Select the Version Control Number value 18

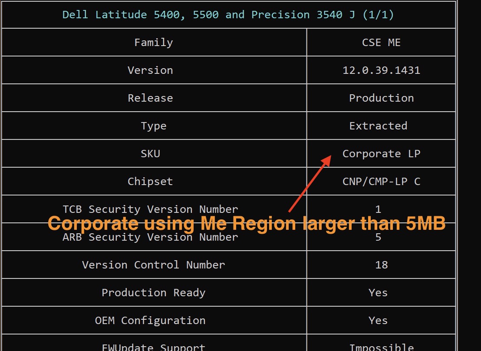coord(378,265)
